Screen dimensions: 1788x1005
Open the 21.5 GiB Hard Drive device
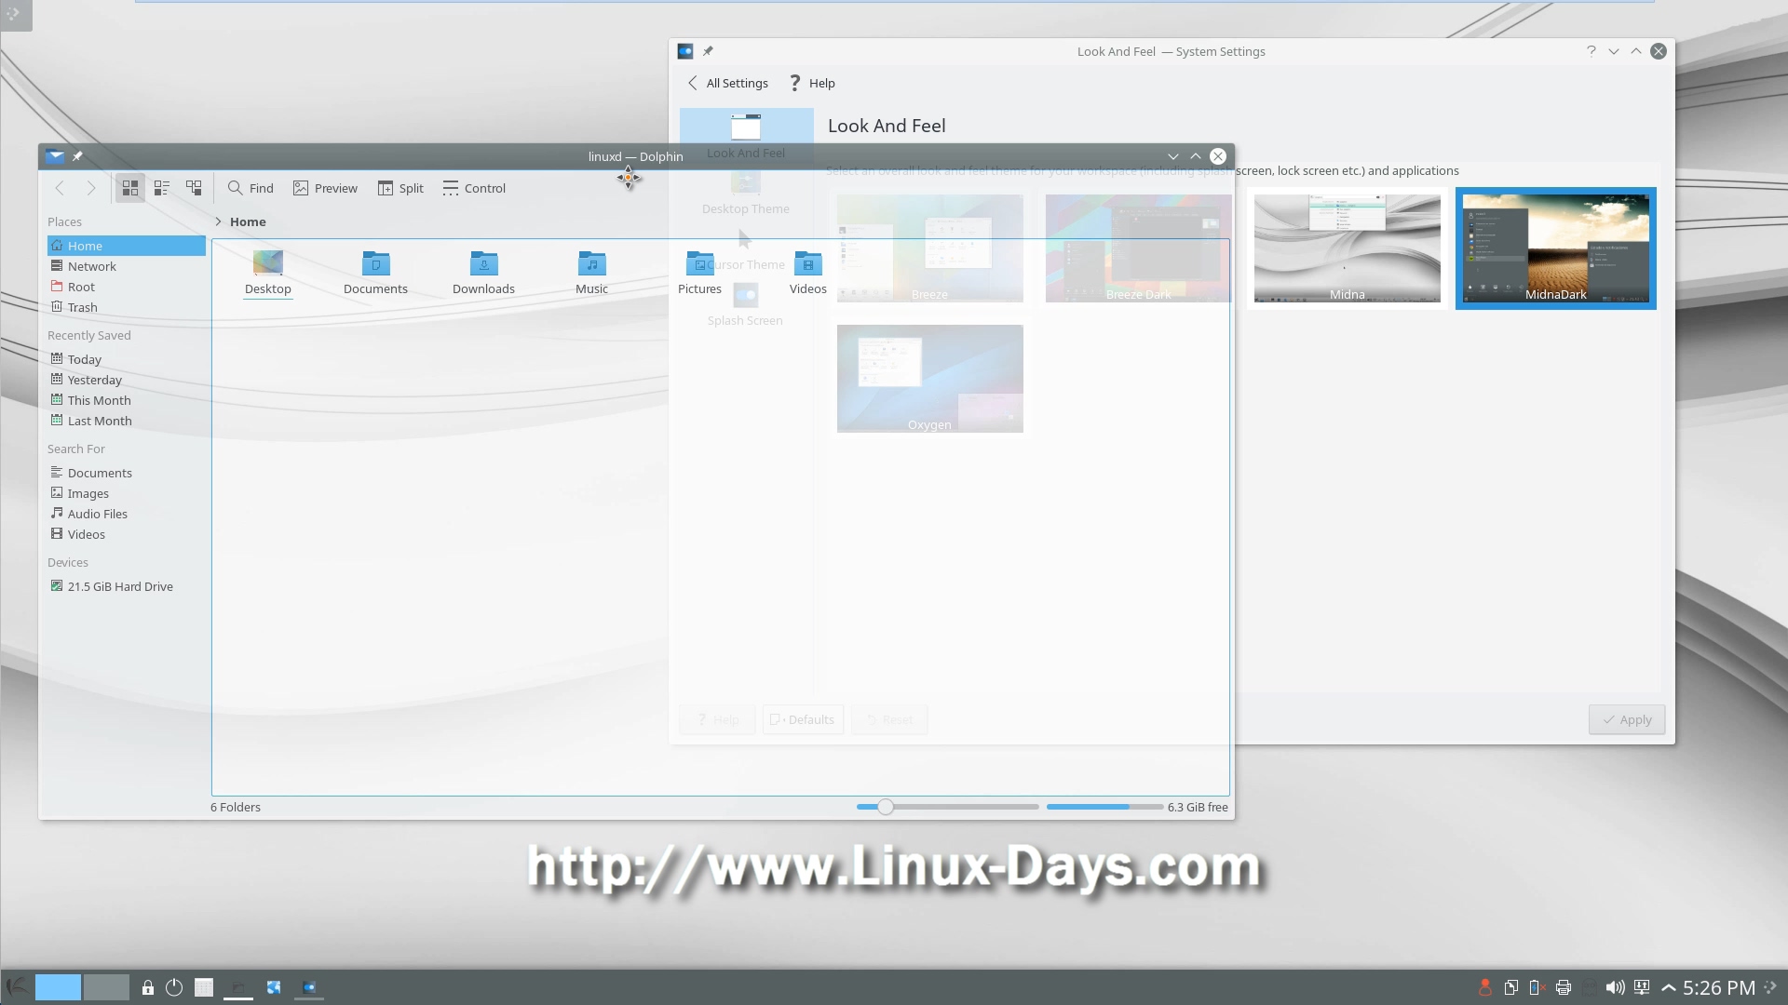(x=127, y=586)
